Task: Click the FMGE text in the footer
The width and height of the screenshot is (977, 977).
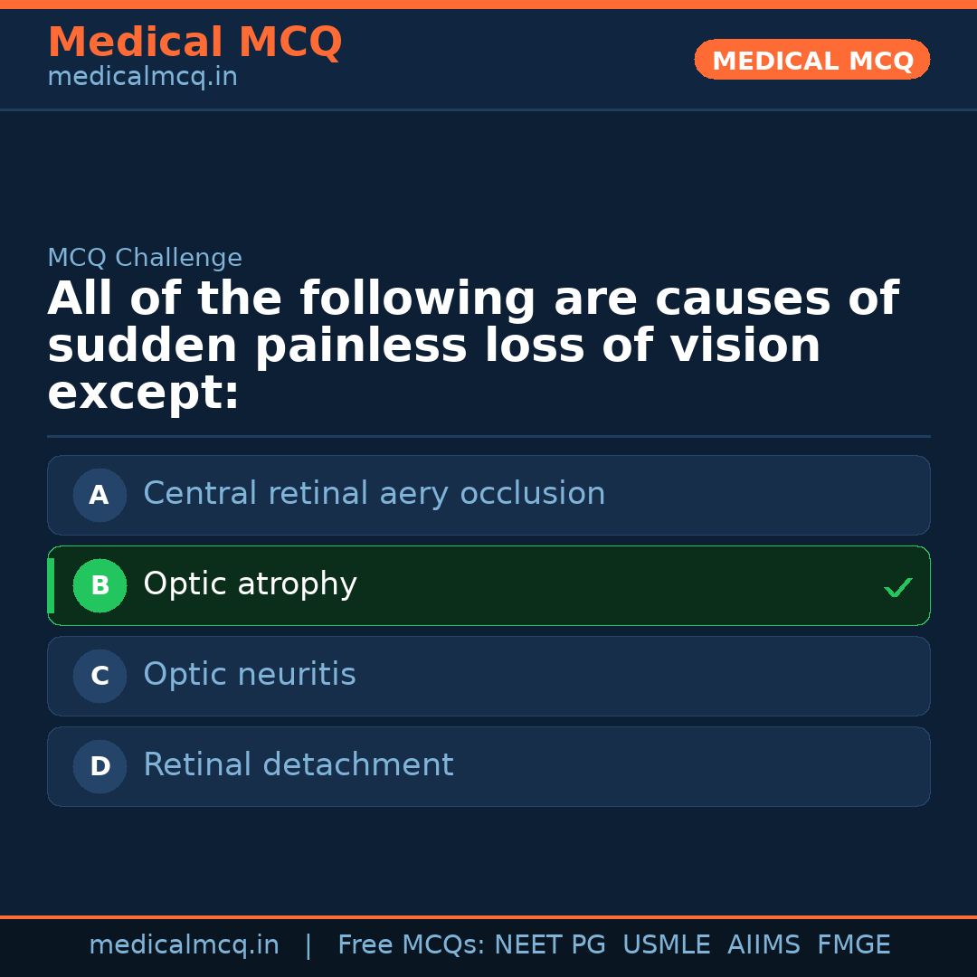Action: 853,944
